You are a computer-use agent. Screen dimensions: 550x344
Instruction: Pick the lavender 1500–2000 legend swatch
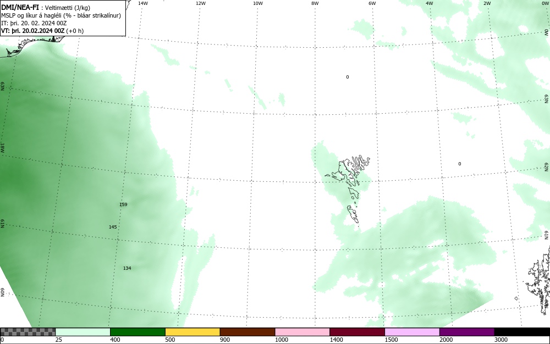412,332
